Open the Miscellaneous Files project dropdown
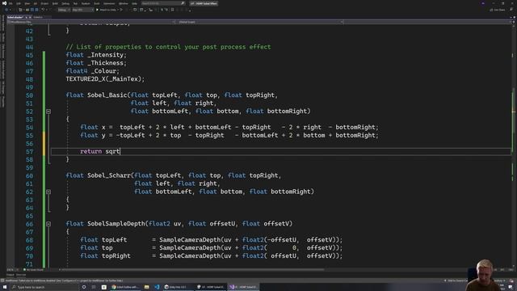 point(91,22)
